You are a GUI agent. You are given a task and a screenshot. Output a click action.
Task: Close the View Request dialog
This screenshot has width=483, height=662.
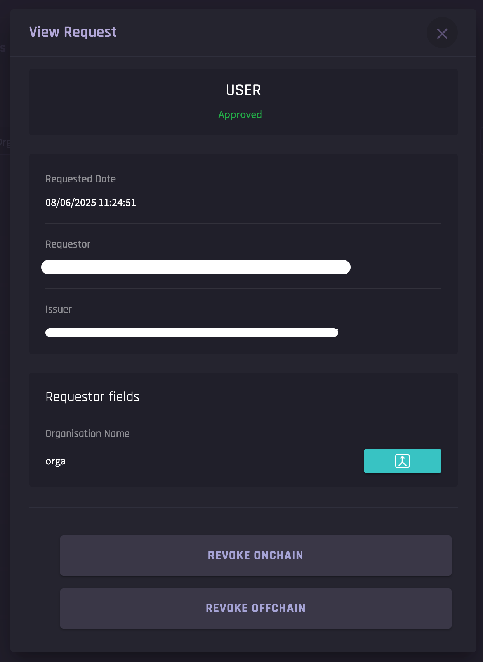point(442,33)
